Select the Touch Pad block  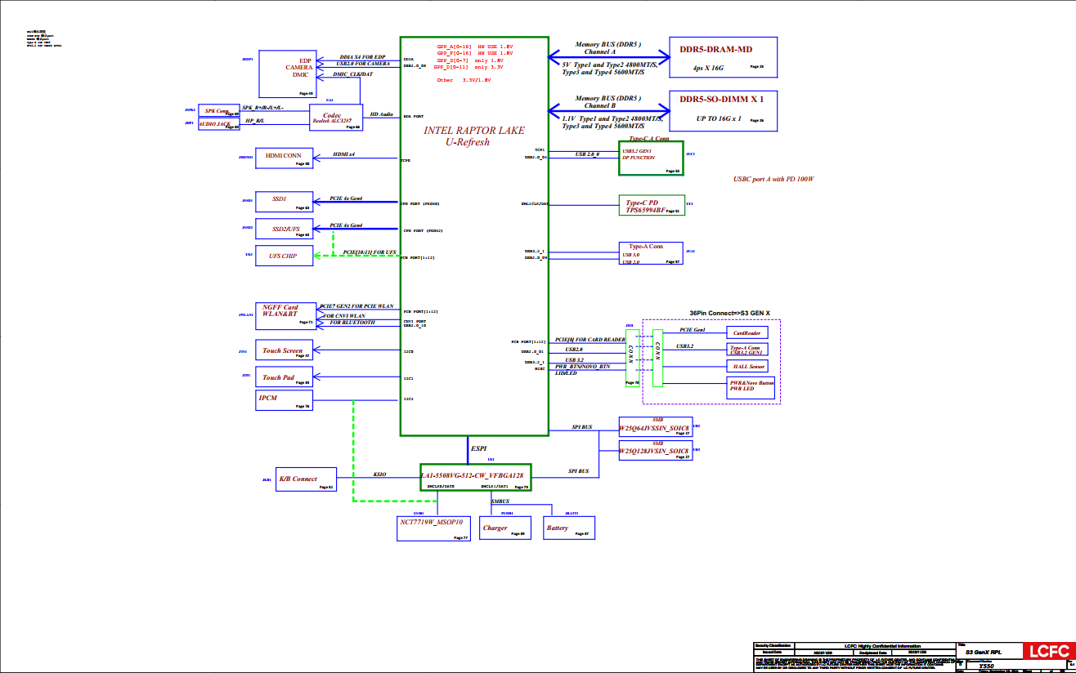pyautogui.click(x=285, y=377)
